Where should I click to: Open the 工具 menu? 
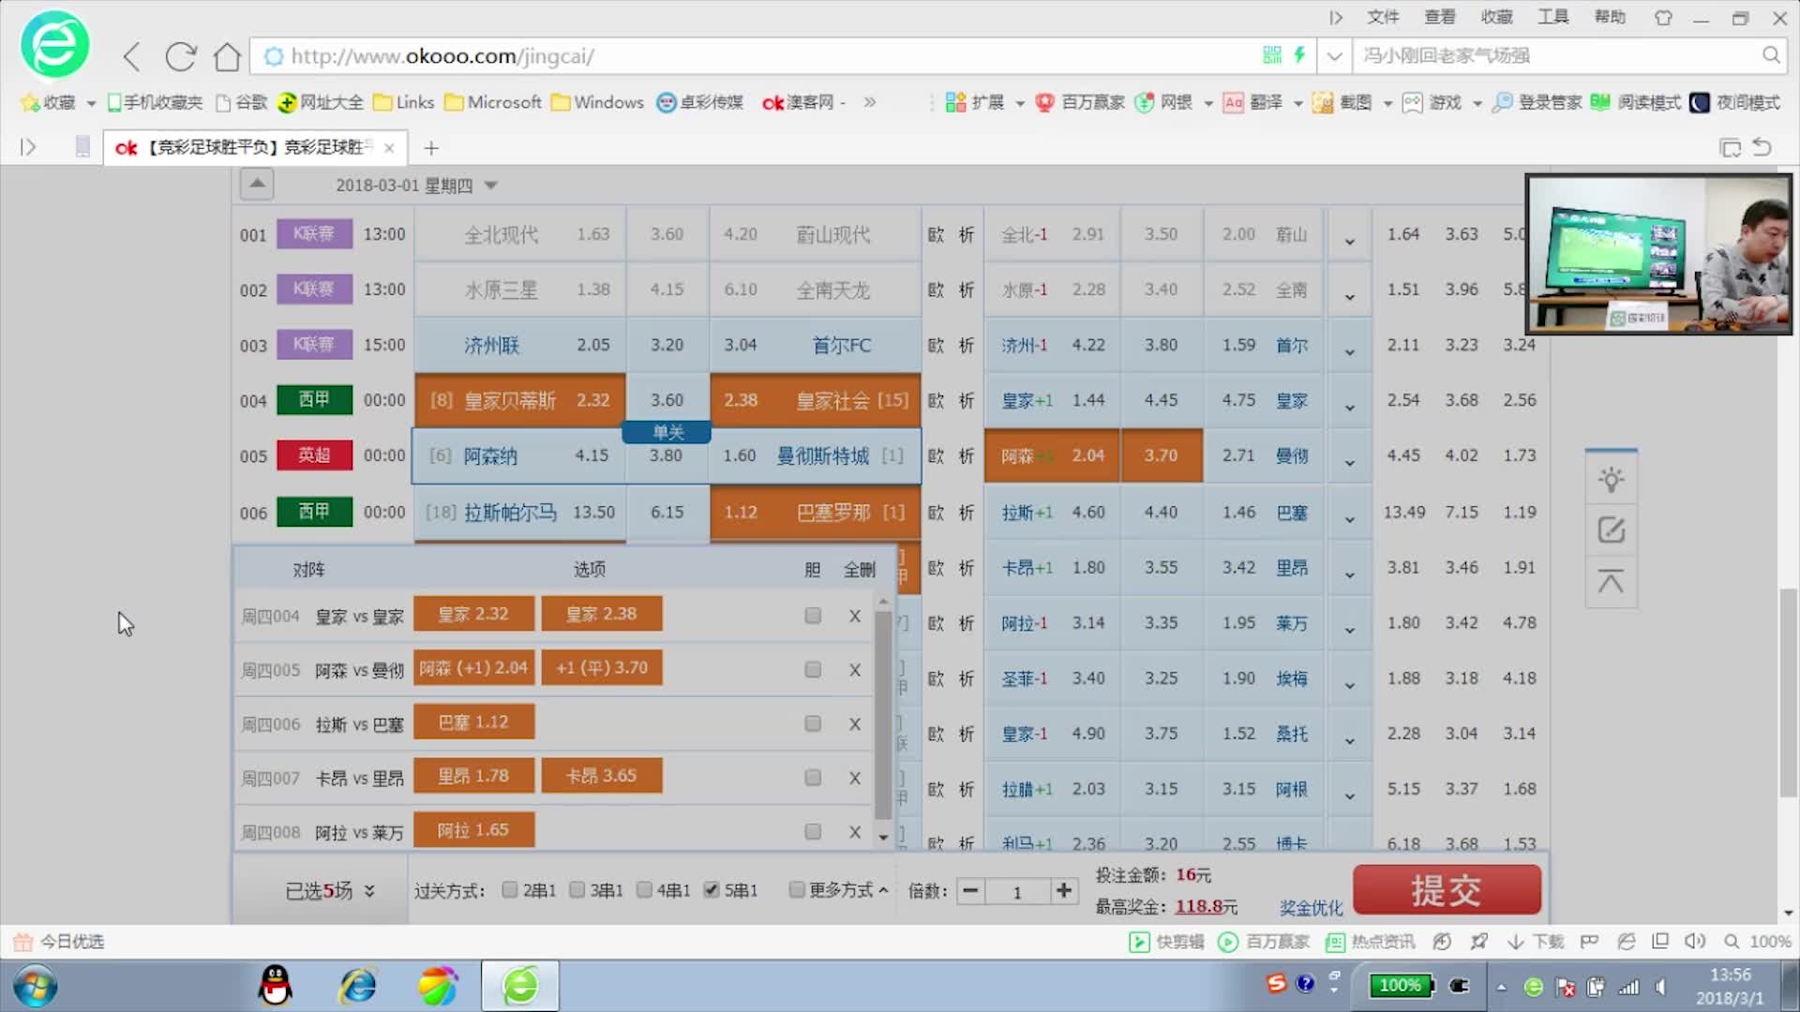1553,17
